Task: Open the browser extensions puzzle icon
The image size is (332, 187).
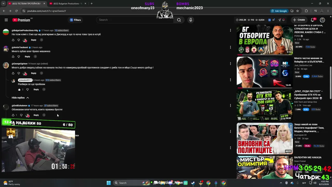Action: click(306, 11)
